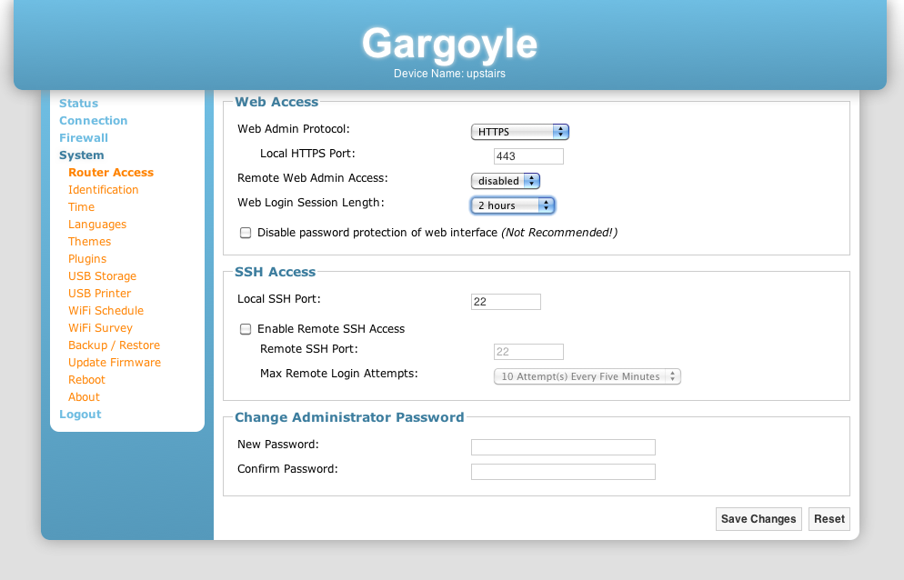The height and width of the screenshot is (580, 904).
Task: Open the Identification settings page
Action: (x=103, y=190)
